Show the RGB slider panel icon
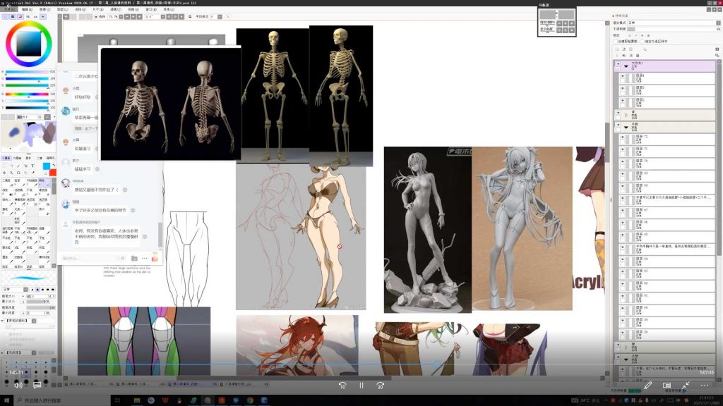The image size is (723, 406). (13, 17)
